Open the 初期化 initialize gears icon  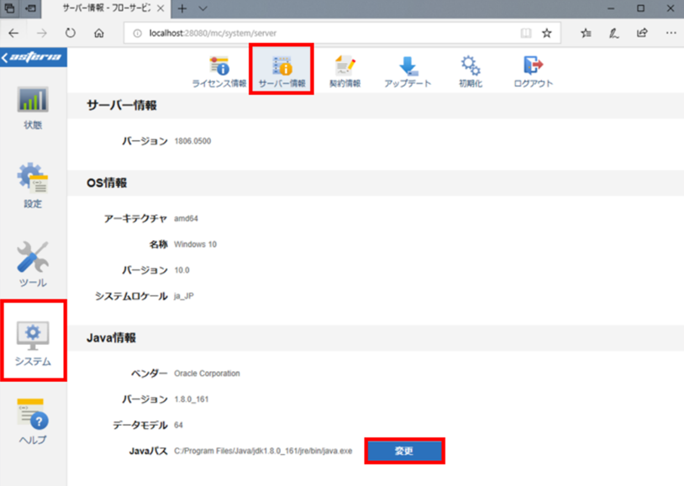[471, 71]
